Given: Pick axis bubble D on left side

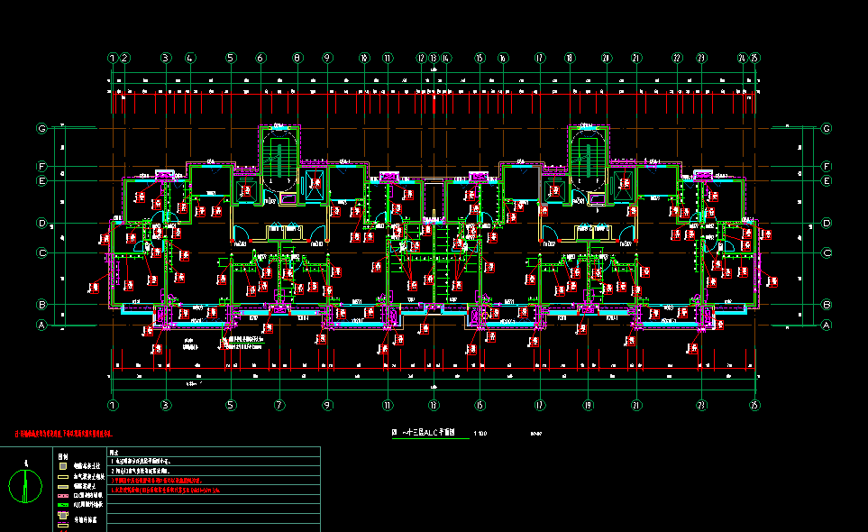Looking at the screenshot, I should click(41, 223).
